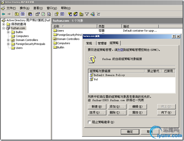Click the Paste clipboard toolbar icon
184x141 pixels.
pos(30,14)
